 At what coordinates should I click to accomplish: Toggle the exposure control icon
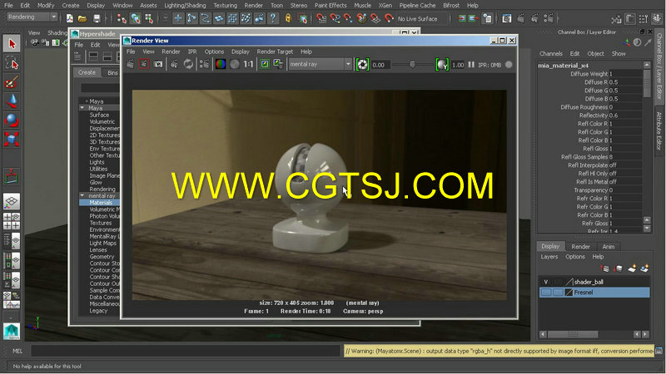point(362,65)
